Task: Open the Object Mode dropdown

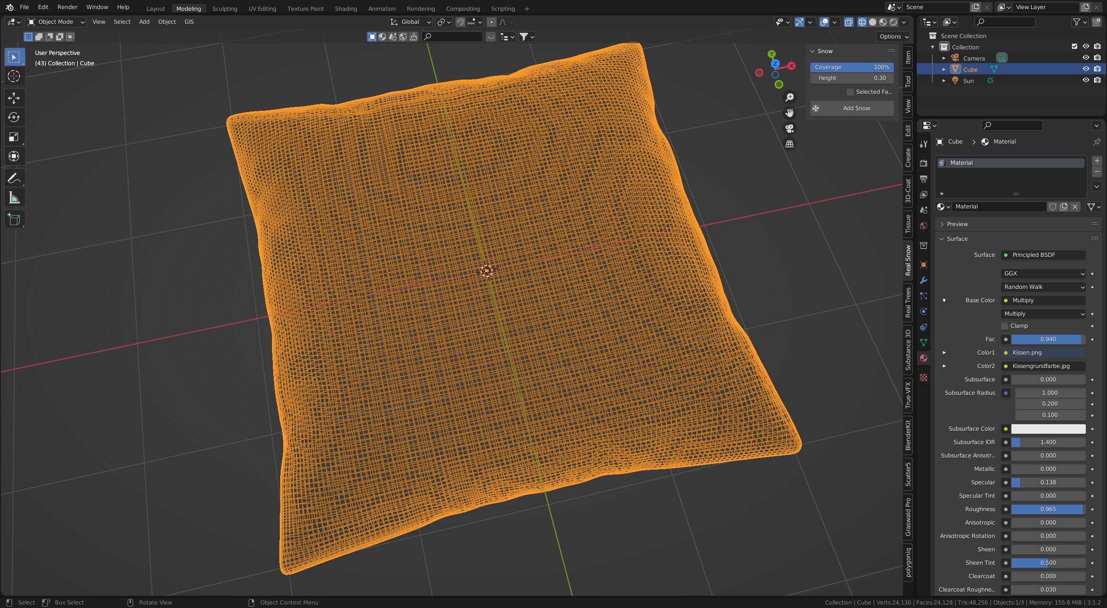Action: click(x=56, y=22)
